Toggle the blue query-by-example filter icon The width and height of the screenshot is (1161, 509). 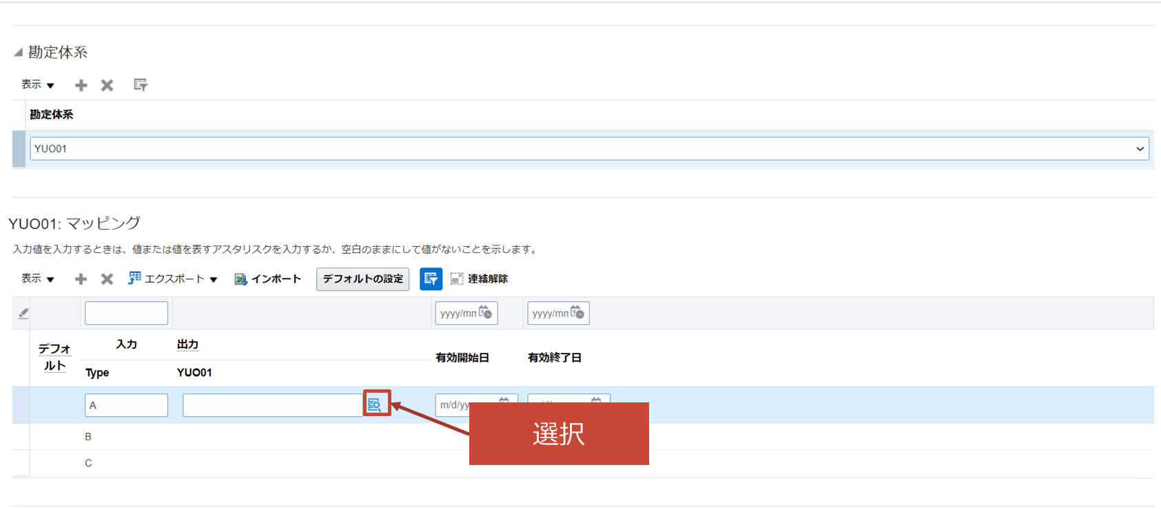(x=431, y=279)
